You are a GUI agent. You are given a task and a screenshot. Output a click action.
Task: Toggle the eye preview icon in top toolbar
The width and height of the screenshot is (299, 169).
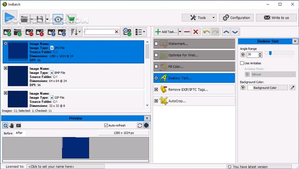[x=58, y=19]
